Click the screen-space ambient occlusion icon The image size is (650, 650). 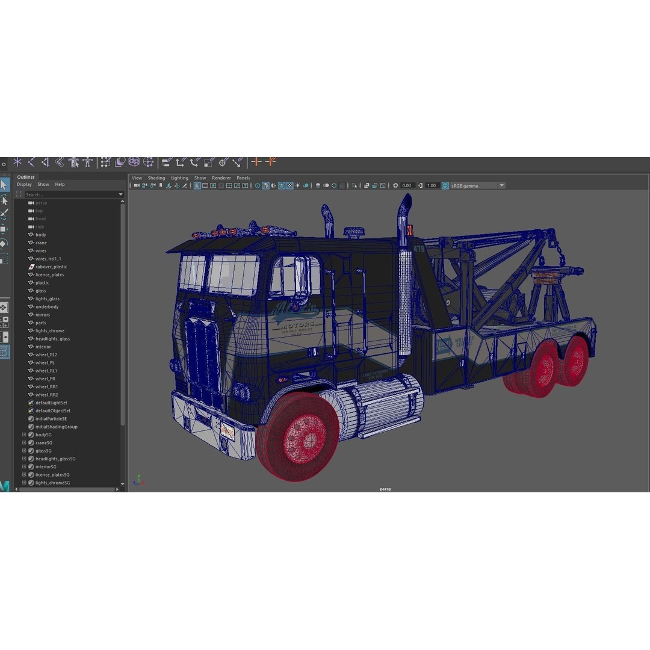click(317, 185)
